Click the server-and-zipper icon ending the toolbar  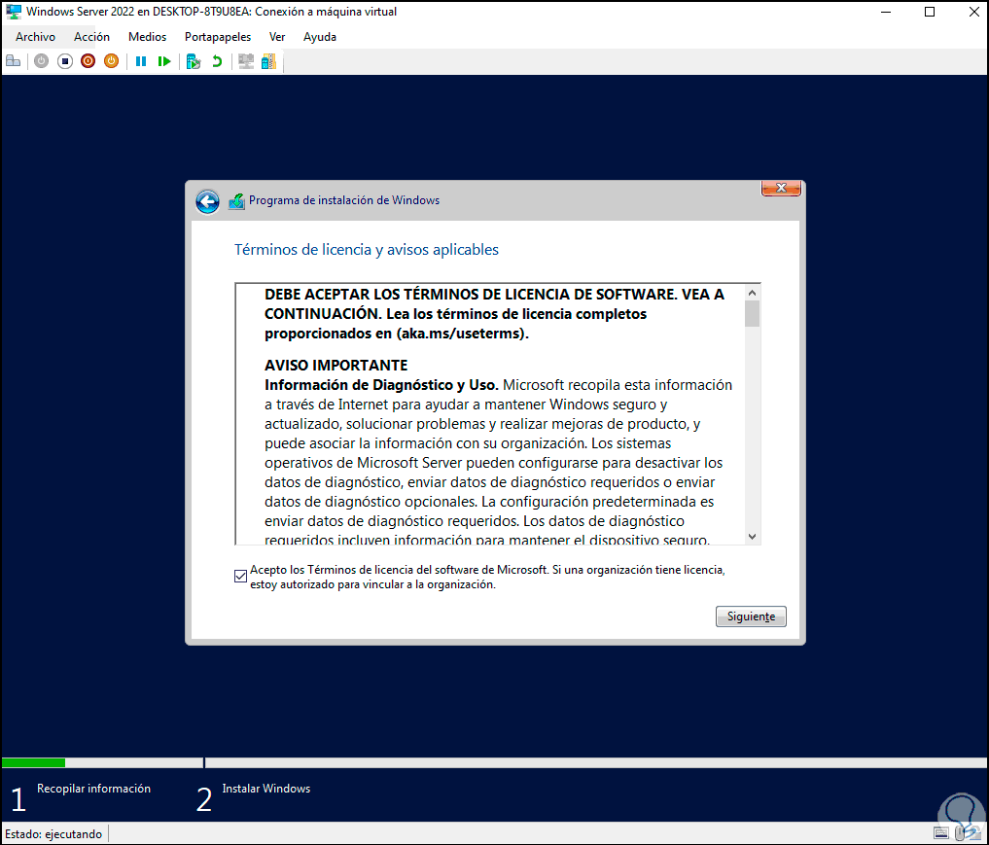coord(268,61)
